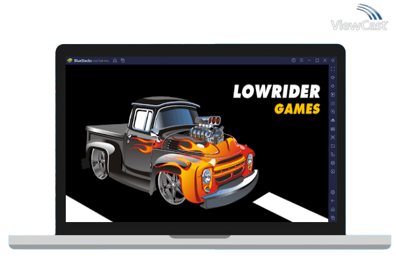Click the back arrow in the sidebar
Viewport: 396px width, 272px height.
click(333, 201)
